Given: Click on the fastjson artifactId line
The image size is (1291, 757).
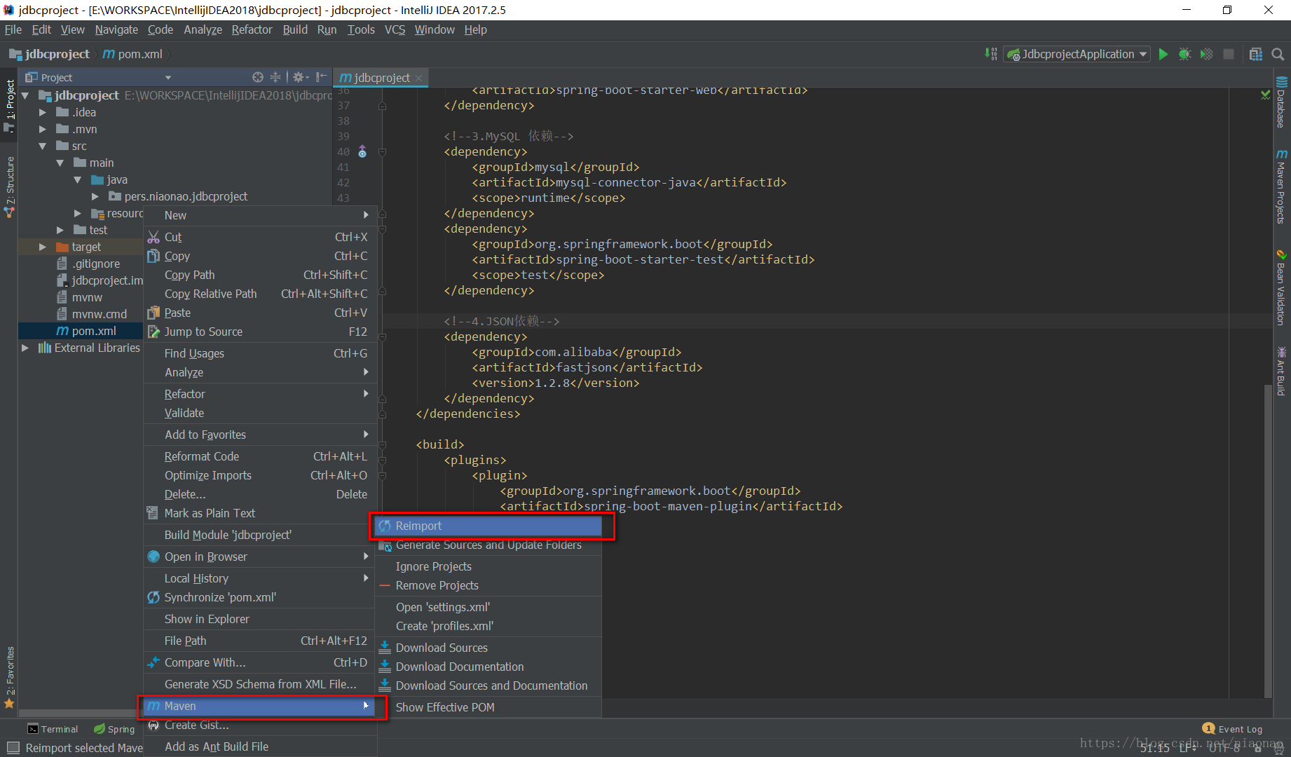Looking at the screenshot, I should [587, 367].
